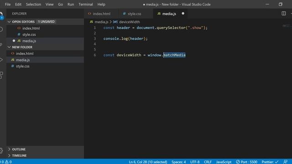Click unsaved dot beside media.js in Open Editors

(x=14, y=41)
